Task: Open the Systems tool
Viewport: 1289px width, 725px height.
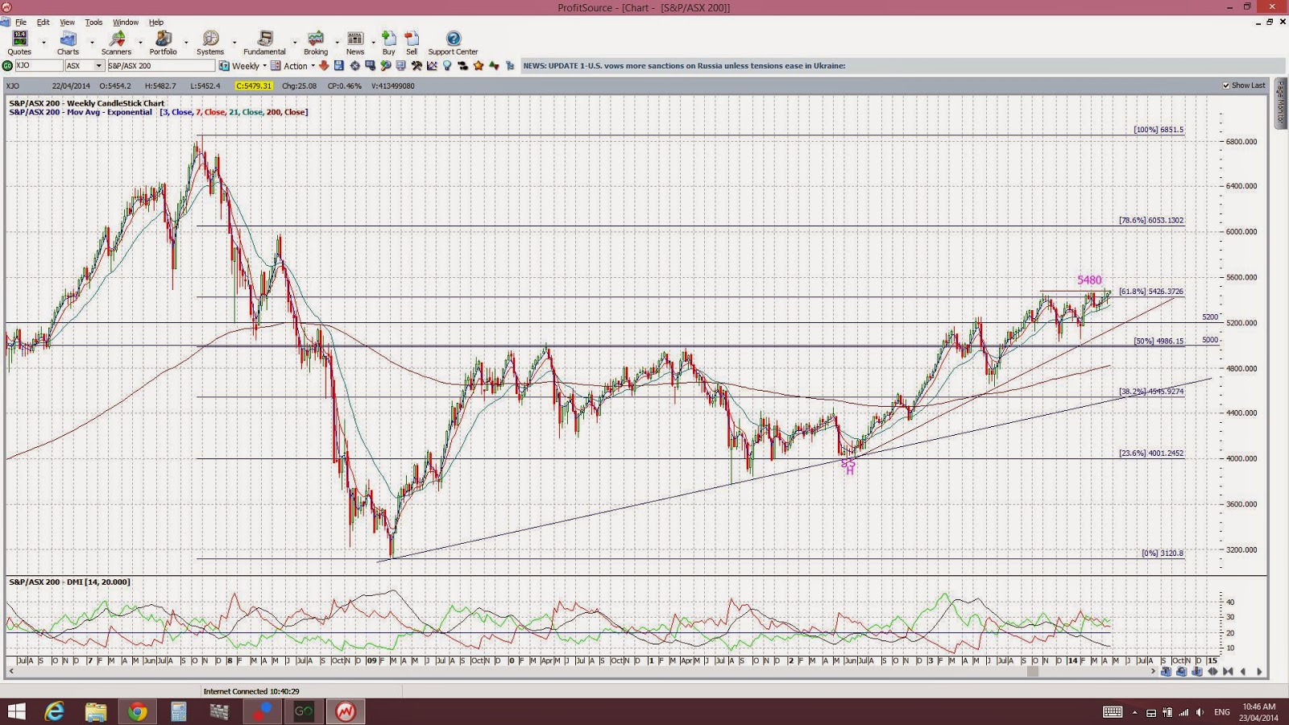Action: coord(210,43)
